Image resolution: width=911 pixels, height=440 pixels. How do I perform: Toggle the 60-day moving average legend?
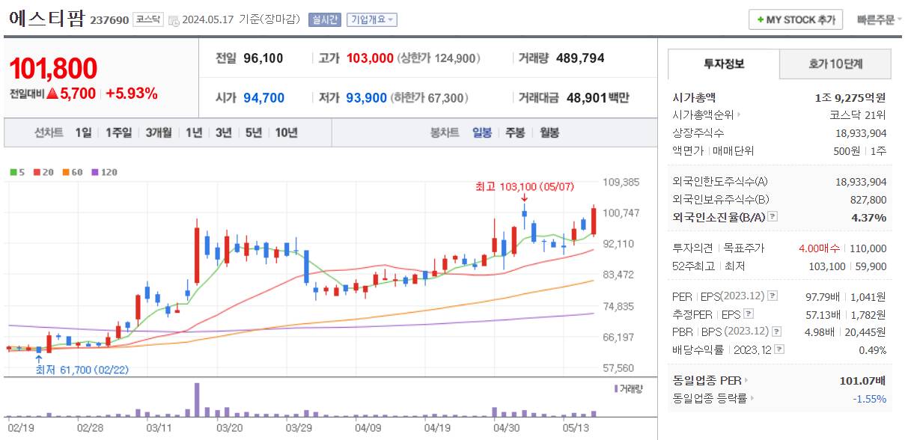(65, 171)
